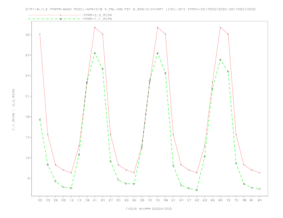Click x-axis hour label 09

(63, 200)
